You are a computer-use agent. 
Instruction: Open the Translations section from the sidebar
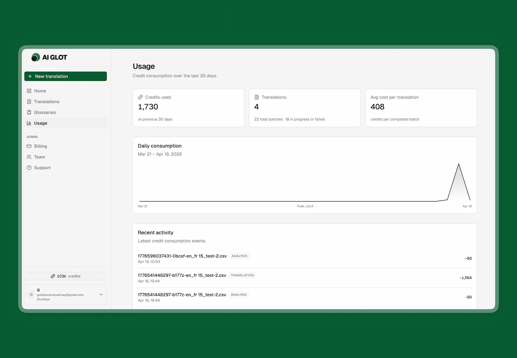47,101
